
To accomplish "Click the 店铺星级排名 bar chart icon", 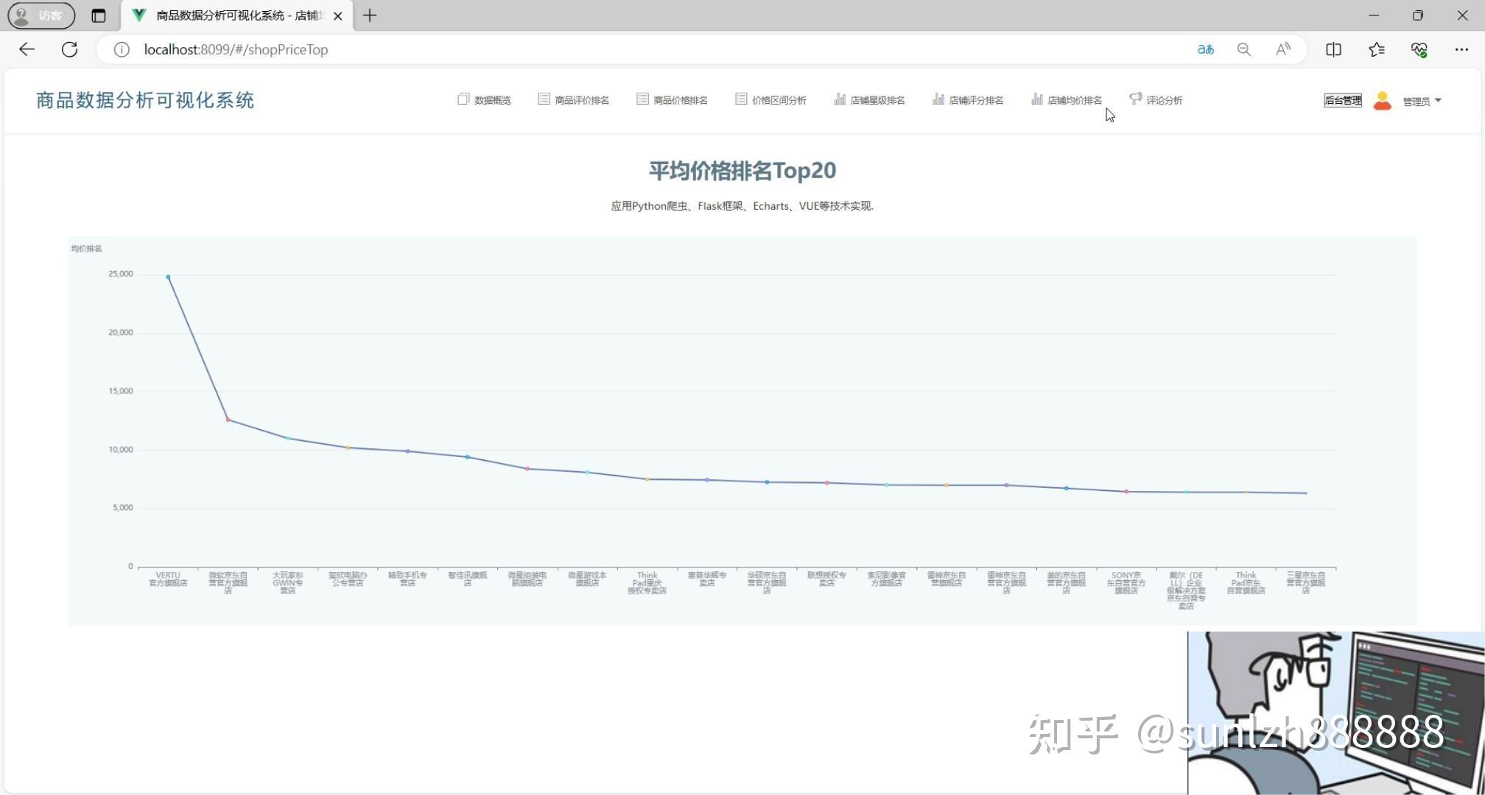I will (840, 99).
